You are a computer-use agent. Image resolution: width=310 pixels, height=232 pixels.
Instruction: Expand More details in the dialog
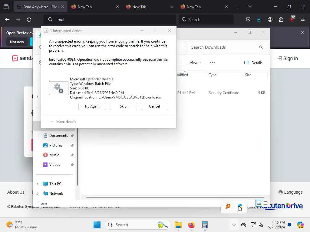(63, 122)
